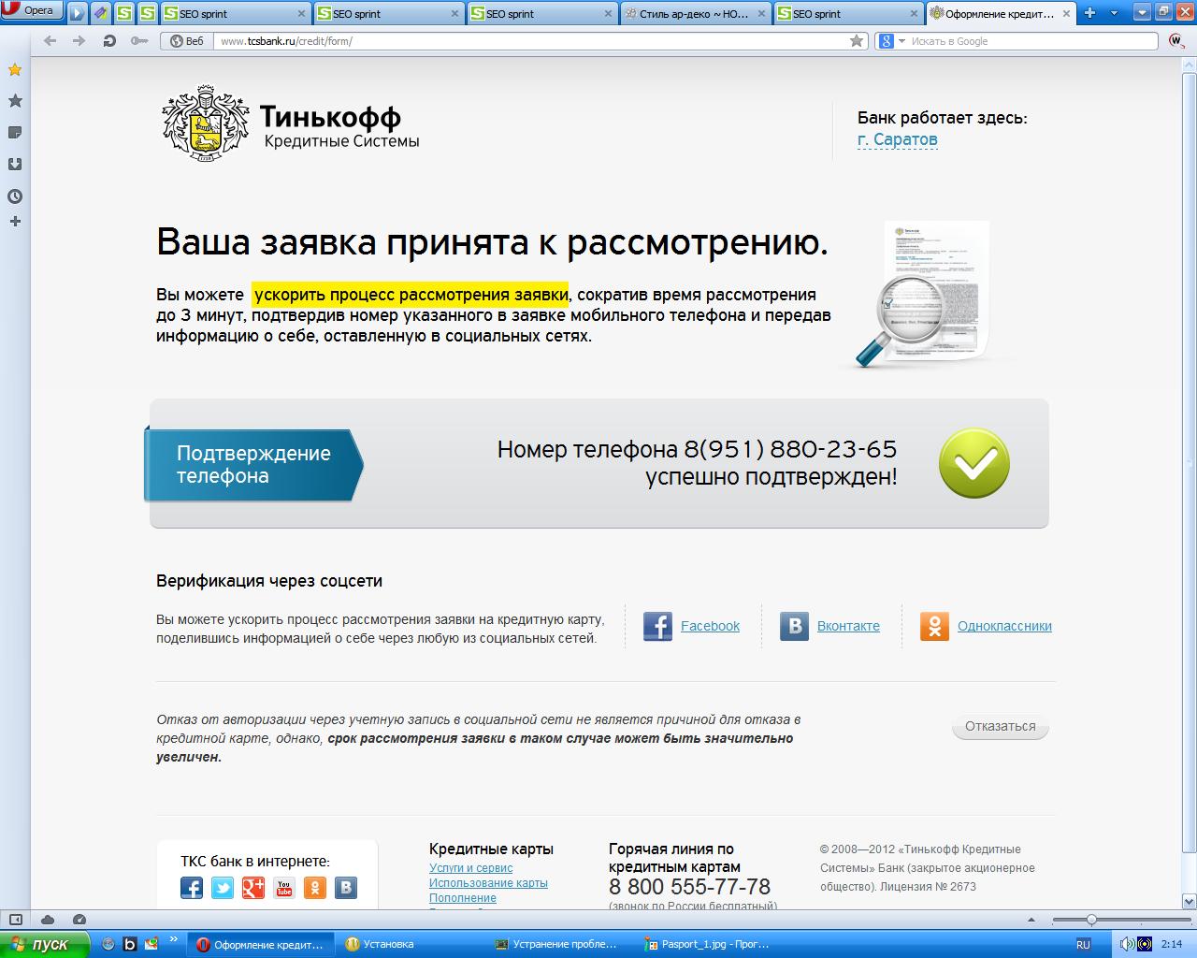Open the footer Вконтакте social icon
This screenshot has height=958, width=1197.
pos(346,888)
